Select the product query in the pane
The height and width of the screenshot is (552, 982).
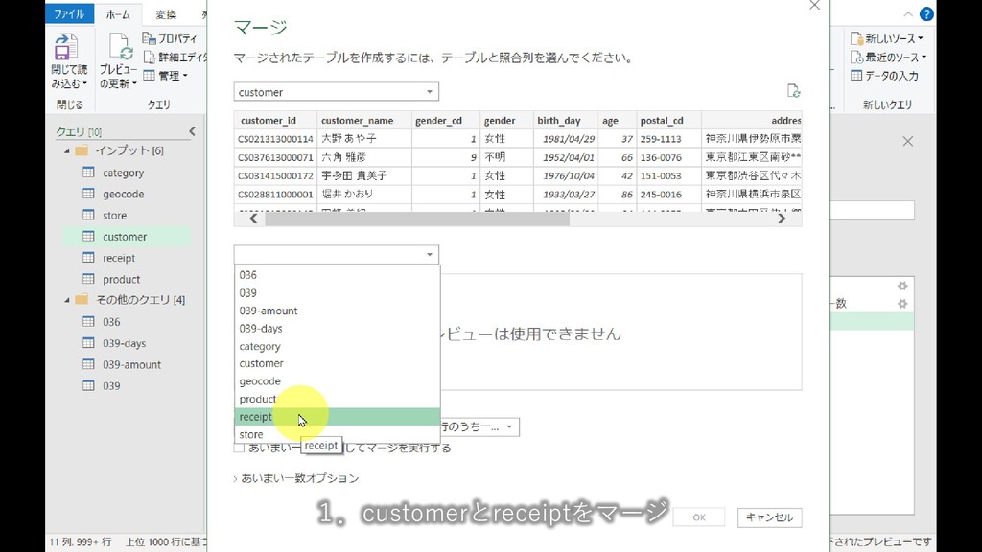(x=122, y=279)
